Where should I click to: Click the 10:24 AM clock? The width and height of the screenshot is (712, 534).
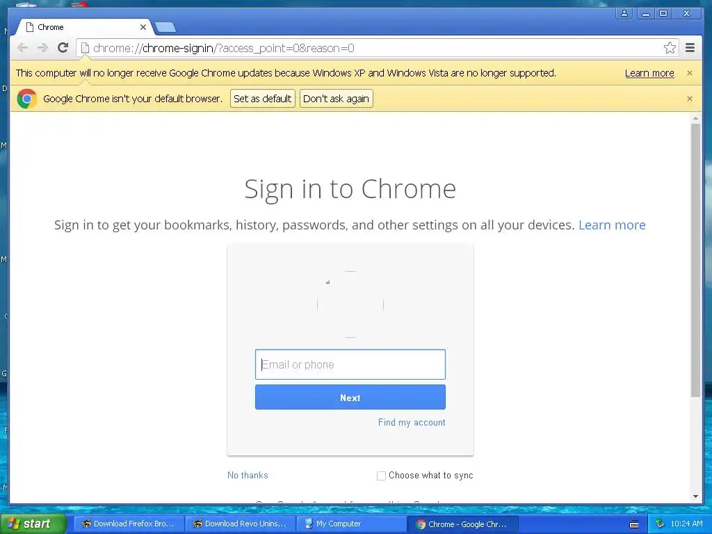point(686,524)
